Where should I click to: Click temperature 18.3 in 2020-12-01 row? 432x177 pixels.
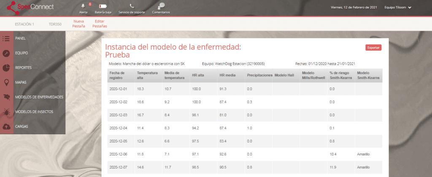pyautogui.click(x=140, y=89)
